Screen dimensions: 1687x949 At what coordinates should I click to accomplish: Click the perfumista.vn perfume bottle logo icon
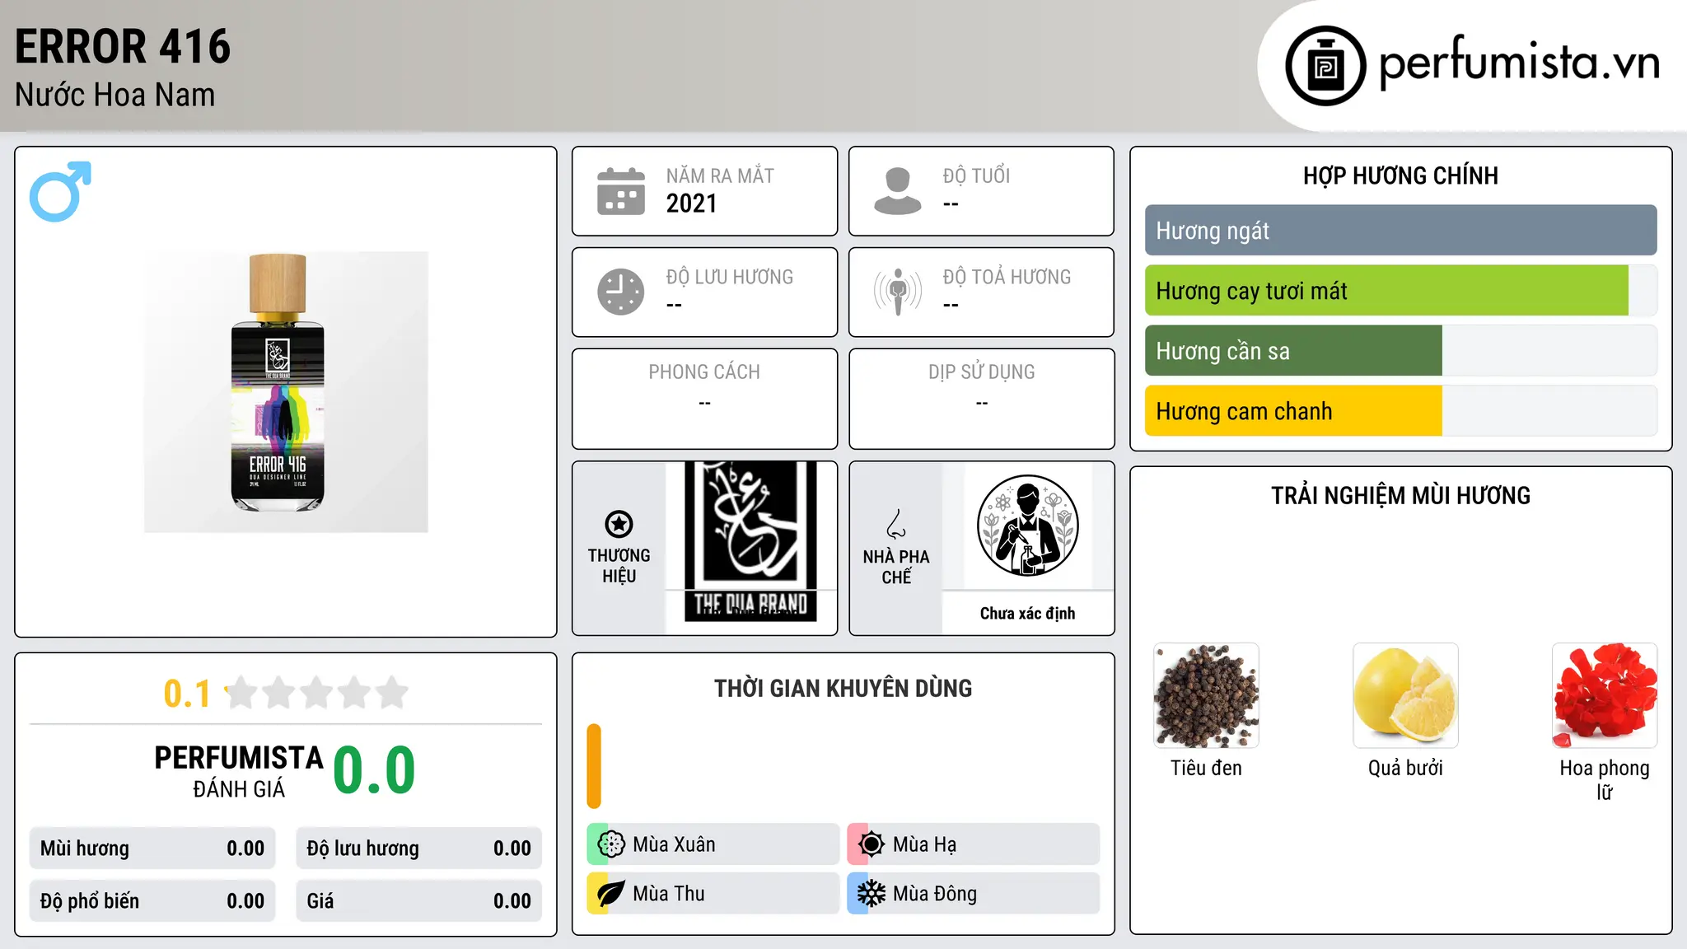1325,66
